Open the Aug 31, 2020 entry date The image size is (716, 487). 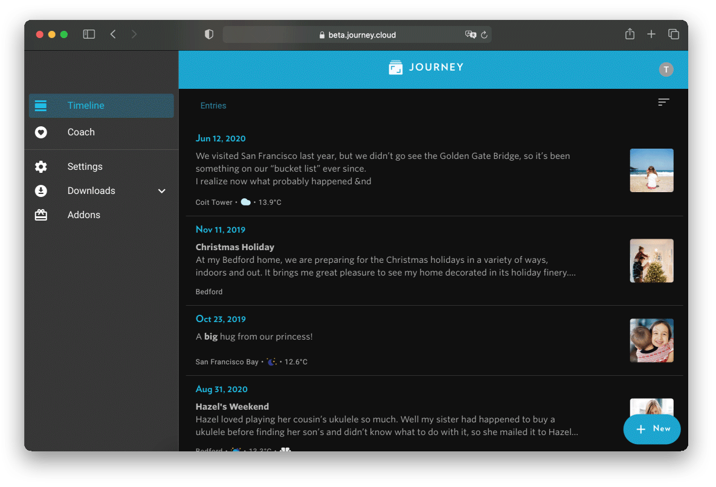(222, 389)
